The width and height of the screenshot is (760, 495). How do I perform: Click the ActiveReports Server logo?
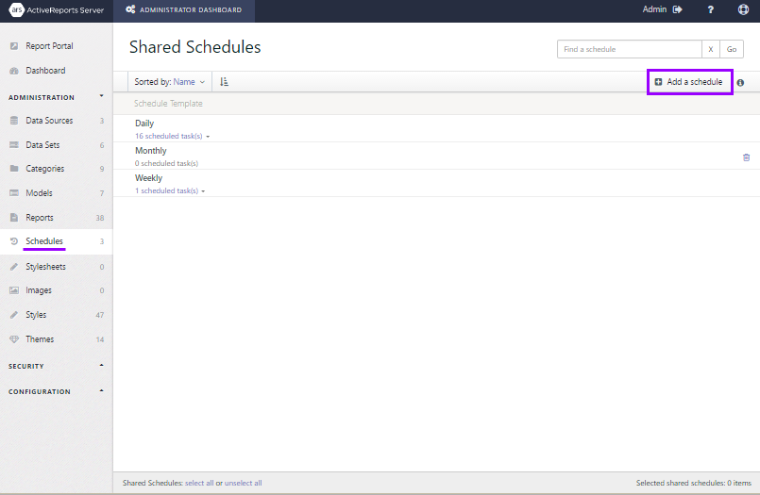coord(57,9)
